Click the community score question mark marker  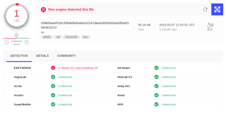pos(17,35)
